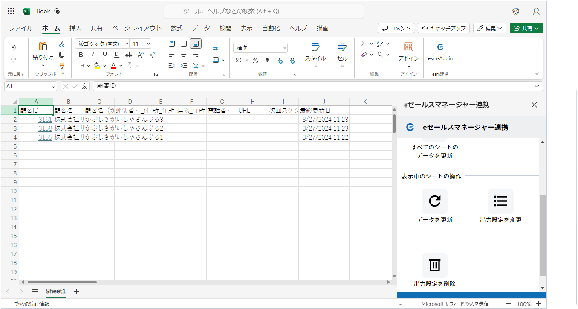This screenshot has width=578, height=309.
Task: Open the settings gear icon
Action: 516,11
